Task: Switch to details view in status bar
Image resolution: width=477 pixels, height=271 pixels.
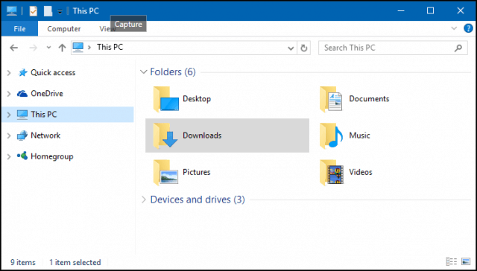Action: pos(451,261)
